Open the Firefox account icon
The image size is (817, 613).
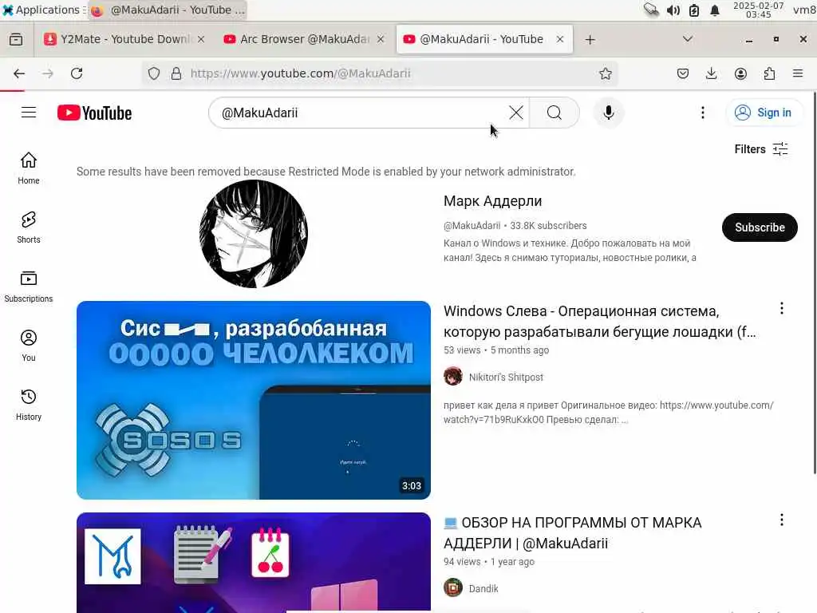740,73
